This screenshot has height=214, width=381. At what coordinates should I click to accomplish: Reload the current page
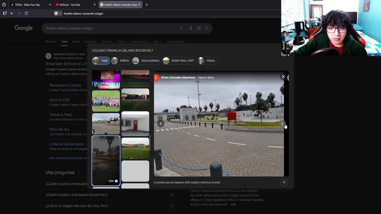tap(26, 13)
